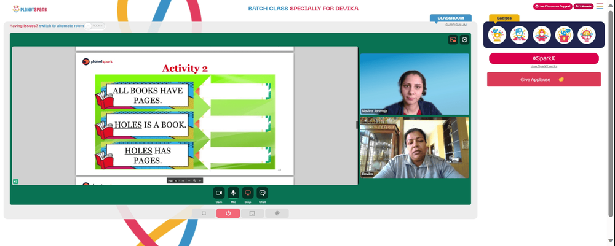Click Navina Janmeja video tile

pyautogui.click(x=414, y=84)
